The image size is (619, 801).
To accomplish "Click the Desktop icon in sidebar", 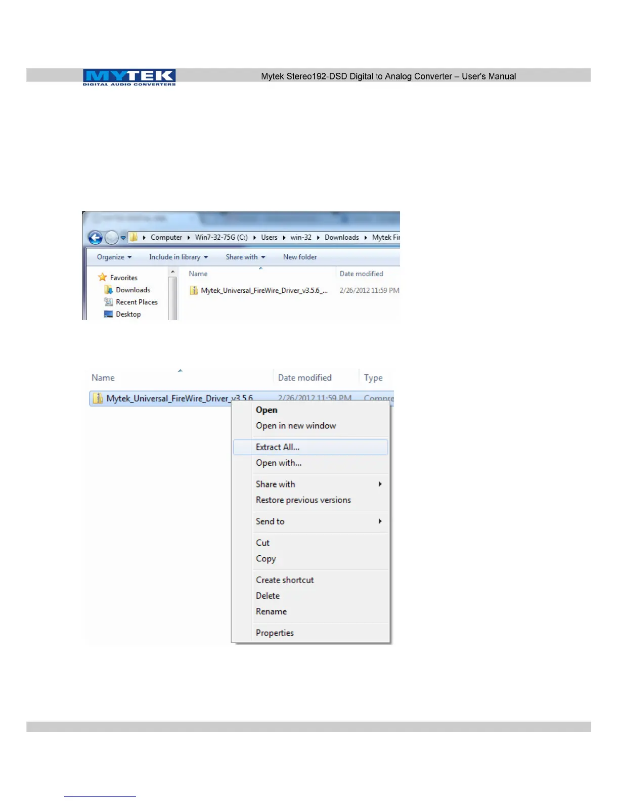I will pyautogui.click(x=108, y=314).
